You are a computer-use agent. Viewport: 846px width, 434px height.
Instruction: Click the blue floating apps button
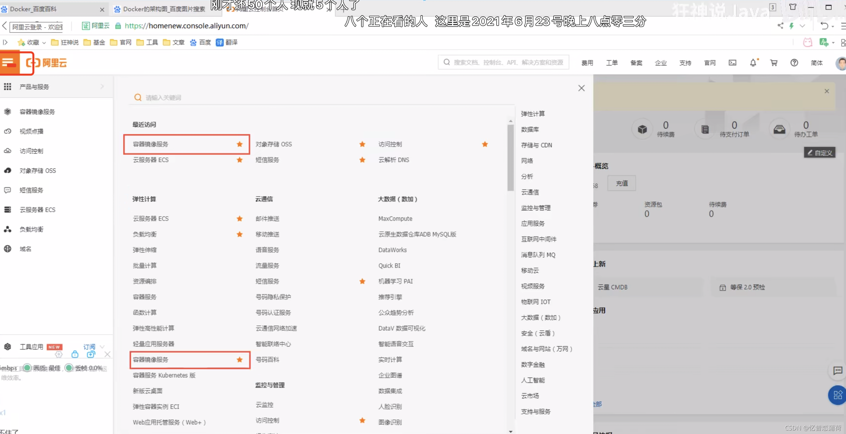coord(838,395)
